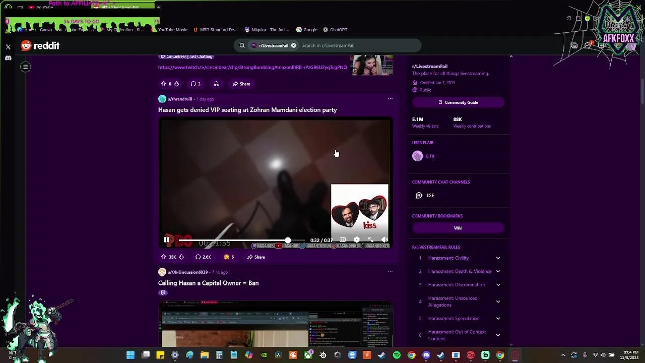The height and width of the screenshot is (363, 645).
Task: Open Home - Canva bookmark
Action: (35, 30)
